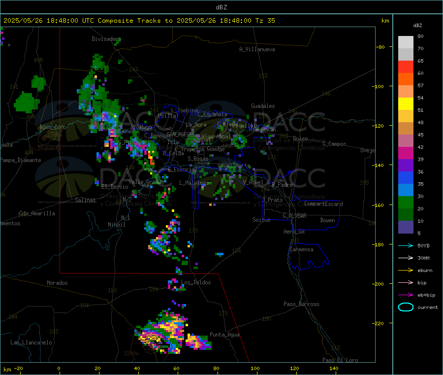This screenshot has width=443, height=375.
Task: Click the Bowen place label
Action: point(327,220)
